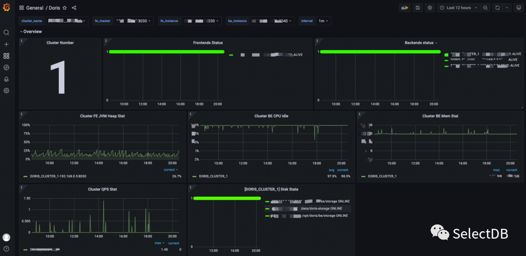This screenshot has height=256, width=526.
Task: Share the Doris dashboard
Action: point(74,8)
